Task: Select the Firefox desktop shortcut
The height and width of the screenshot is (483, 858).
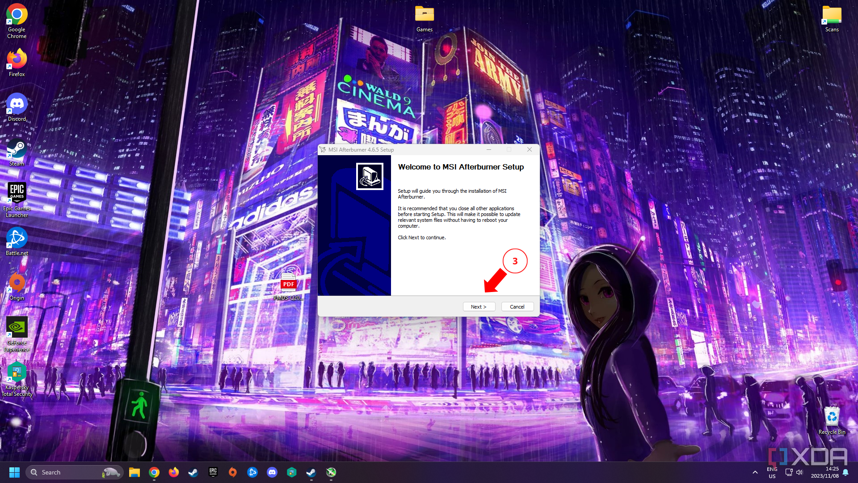Action: [17, 63]
